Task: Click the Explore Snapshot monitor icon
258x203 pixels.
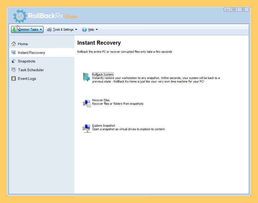Action: pos(87,128)
